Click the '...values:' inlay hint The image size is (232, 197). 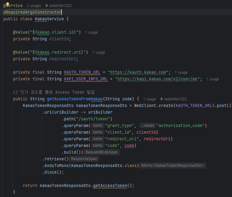147,125
